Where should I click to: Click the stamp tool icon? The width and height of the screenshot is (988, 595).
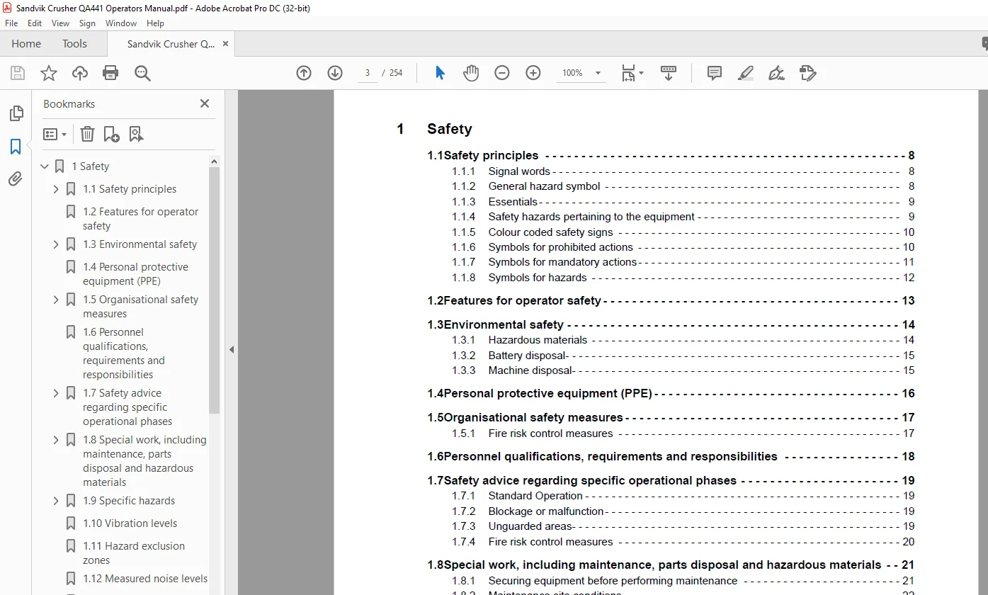click(x=808, y=73)
